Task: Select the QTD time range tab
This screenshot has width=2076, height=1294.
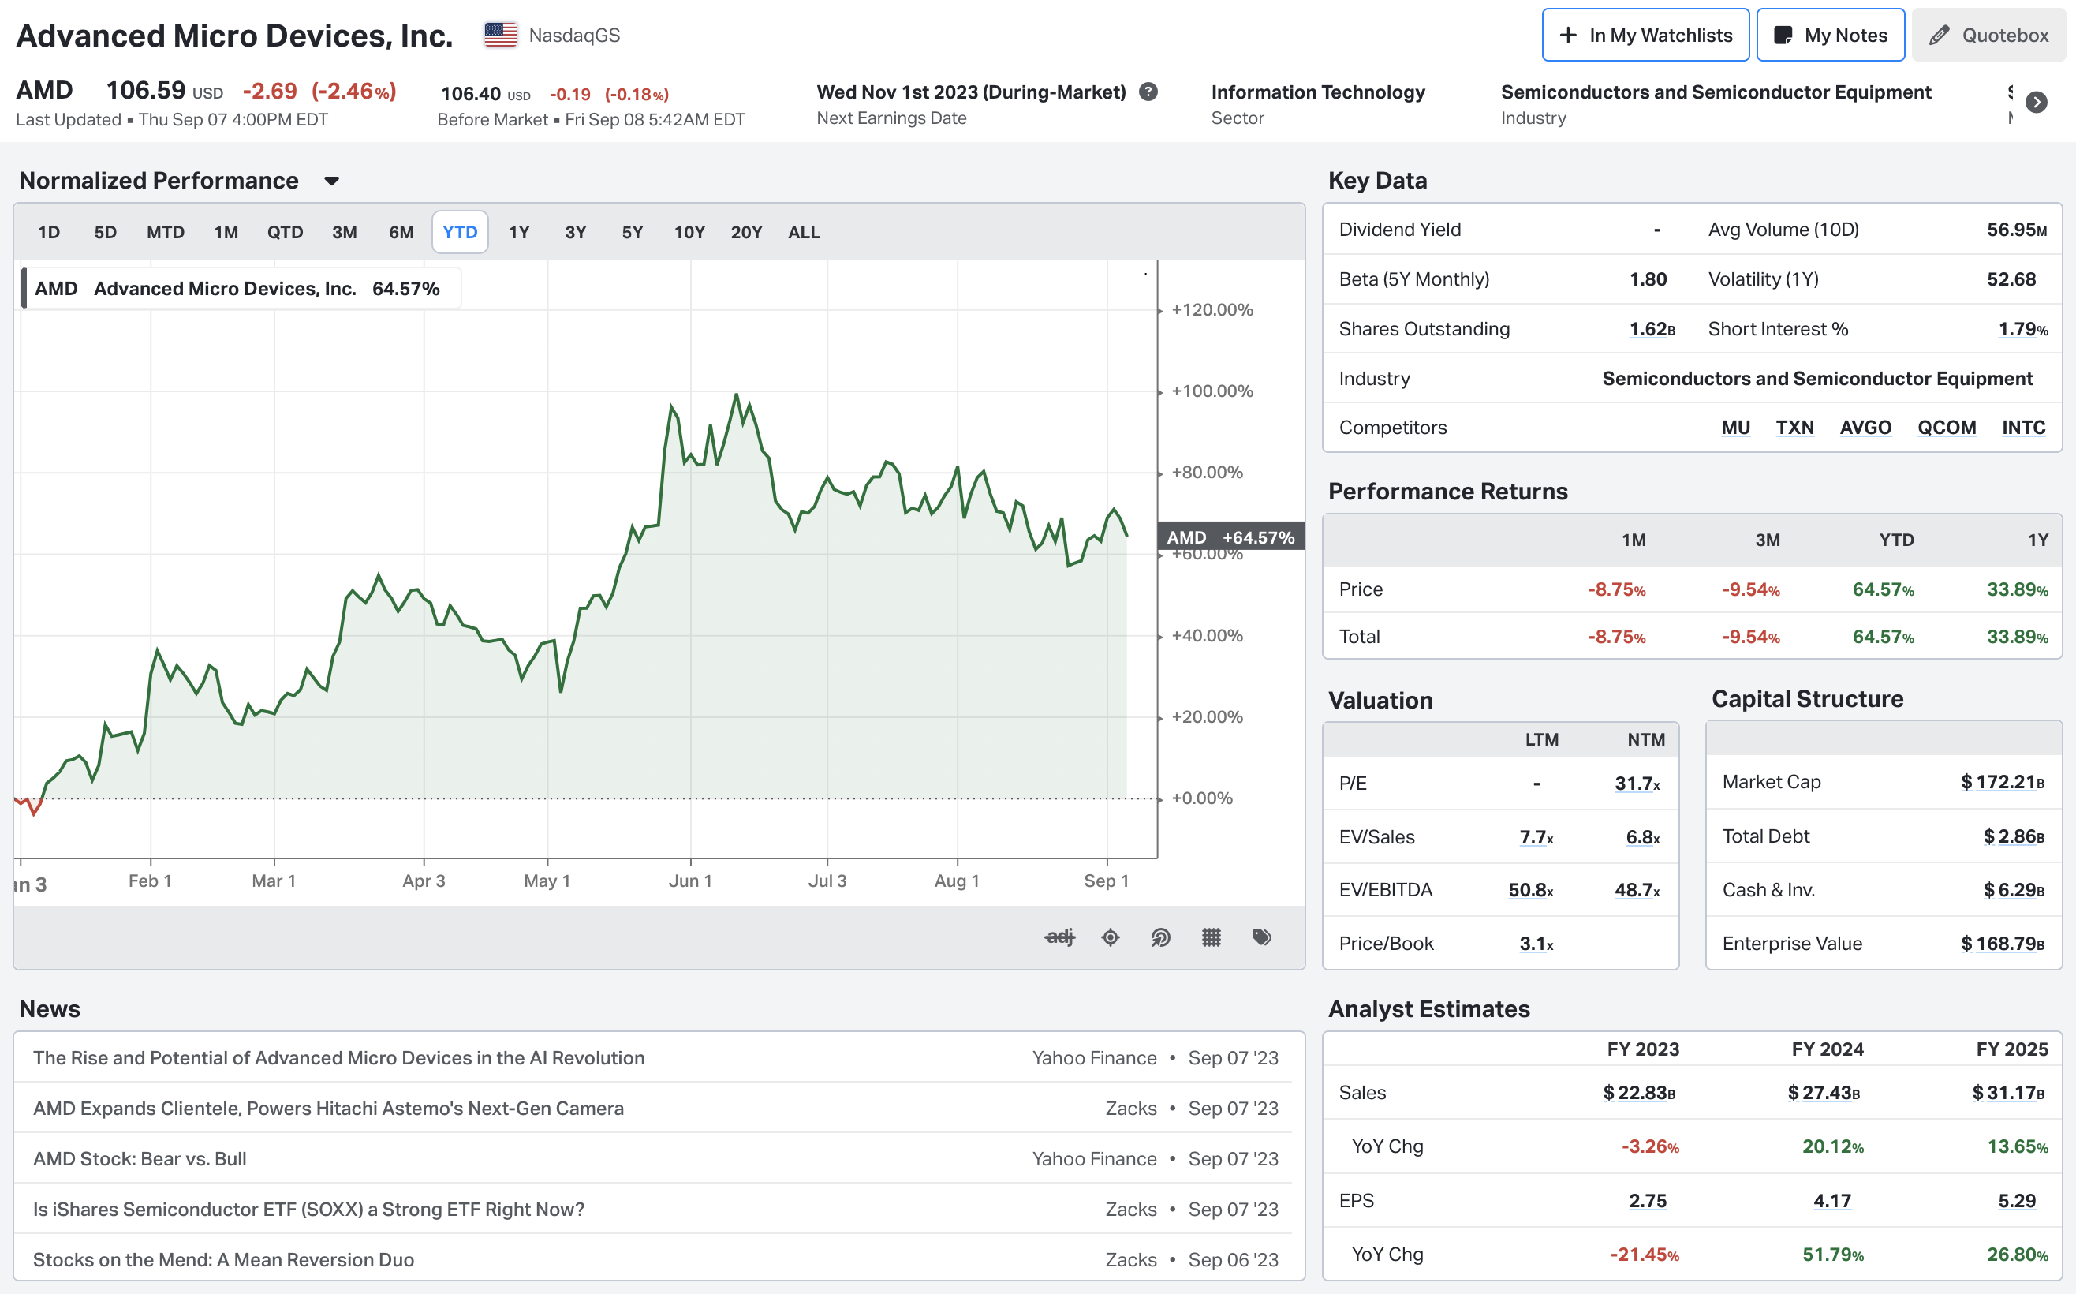Action: pyautogui.click(x=285, y=232)
